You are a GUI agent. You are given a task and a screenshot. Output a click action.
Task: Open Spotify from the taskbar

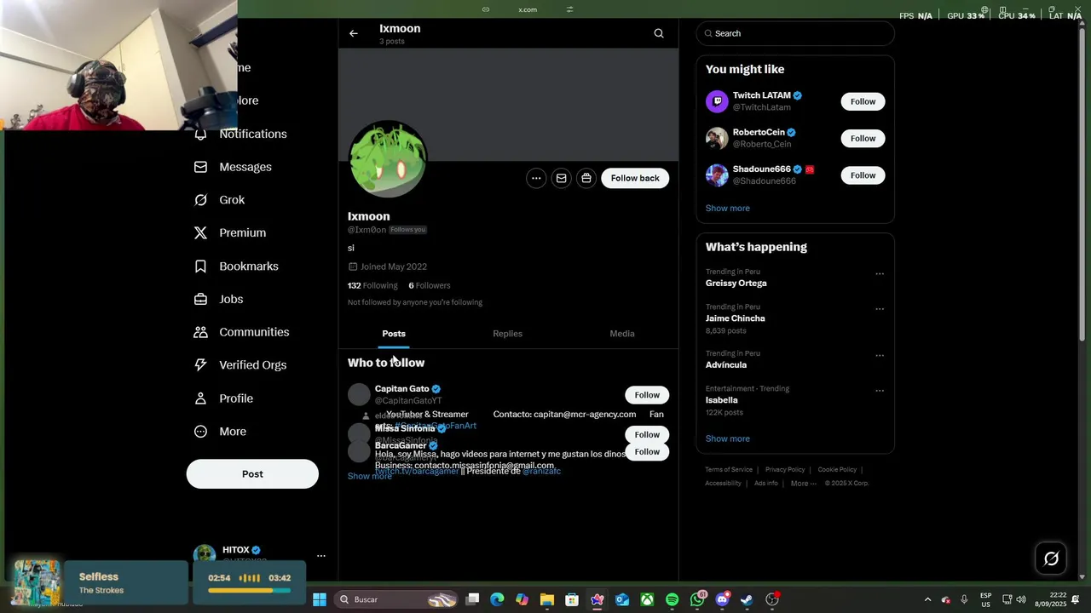672,599
